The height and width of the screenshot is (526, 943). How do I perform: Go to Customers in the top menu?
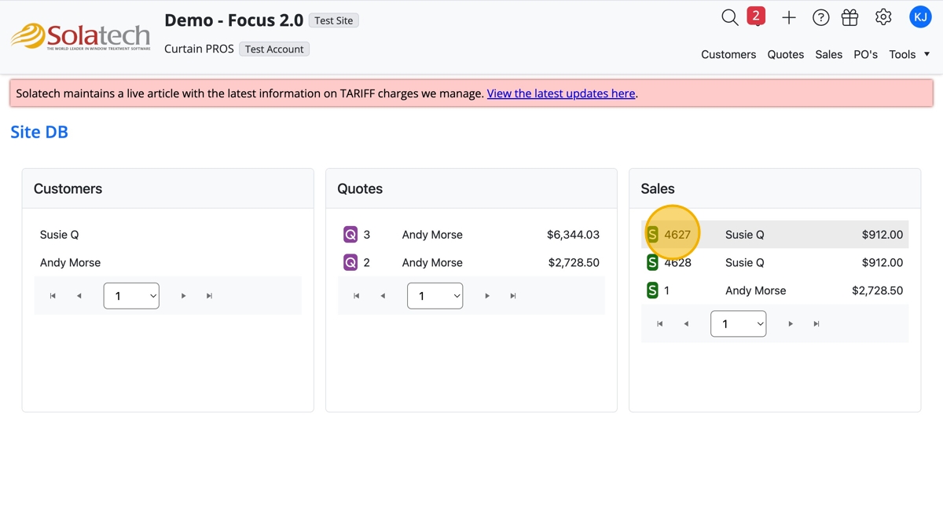[x=728, y=54]
